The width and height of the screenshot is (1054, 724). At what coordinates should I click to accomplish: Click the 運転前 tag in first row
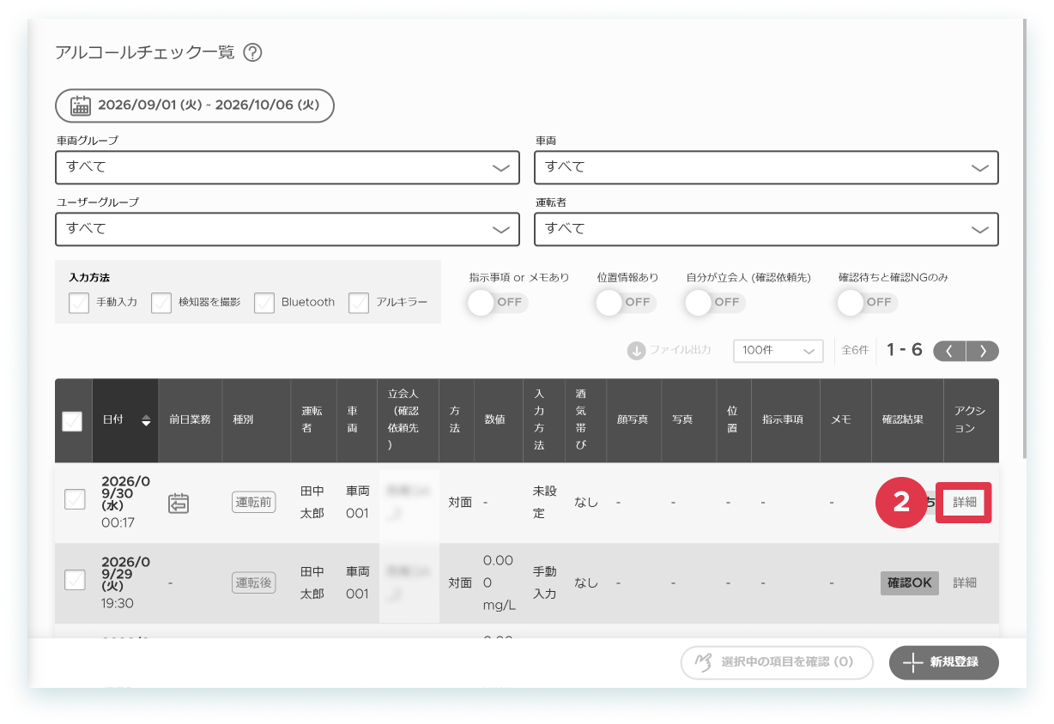coord(253,503)
